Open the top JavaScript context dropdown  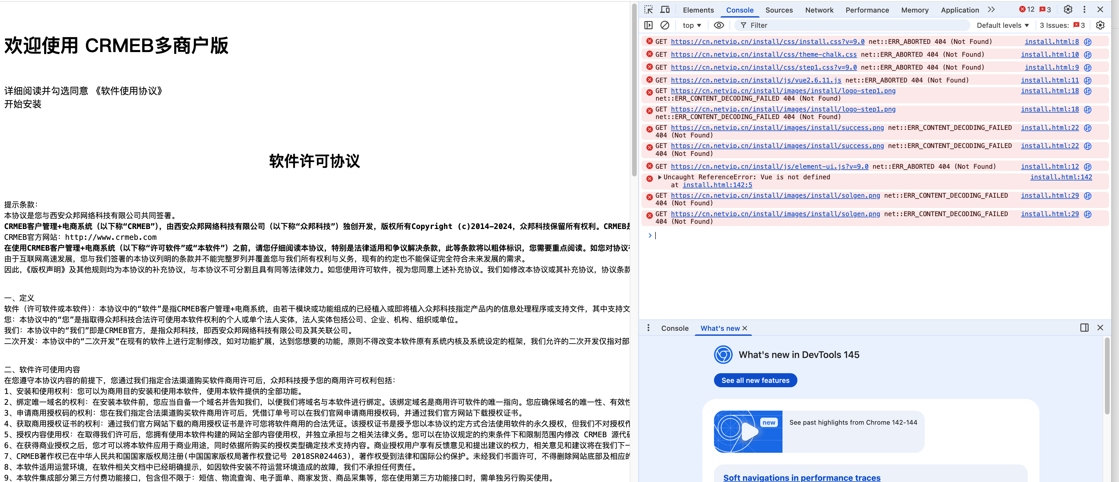coord(691,25)
